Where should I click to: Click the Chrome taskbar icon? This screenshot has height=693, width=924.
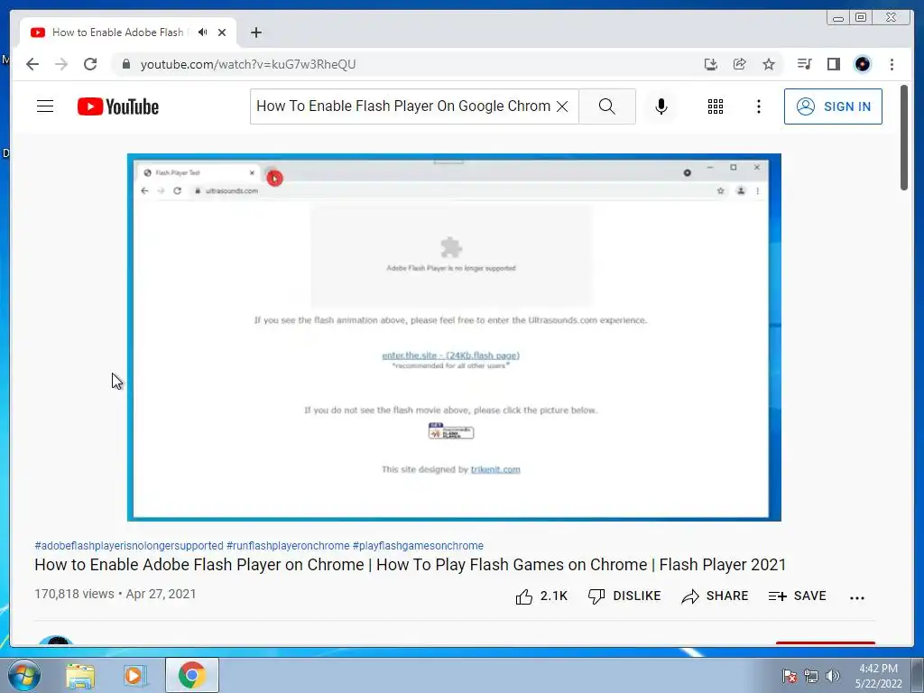tap(192, 675)
